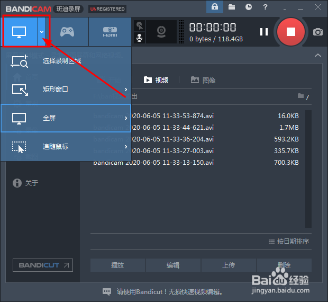Toggle the mouse cursor effect icon
This screenshot has height=302, width=328.
[x=139, y=26]
